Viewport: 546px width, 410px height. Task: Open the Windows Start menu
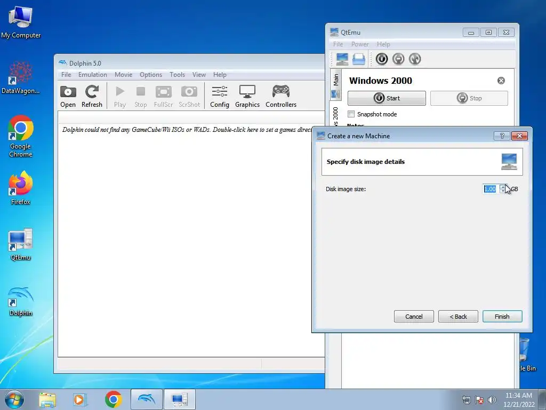tap(14, 399)
